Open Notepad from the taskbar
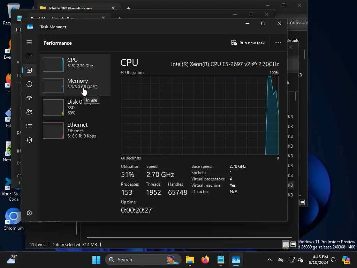This screenshot has width=357, height=268. [x=220, y=260]
